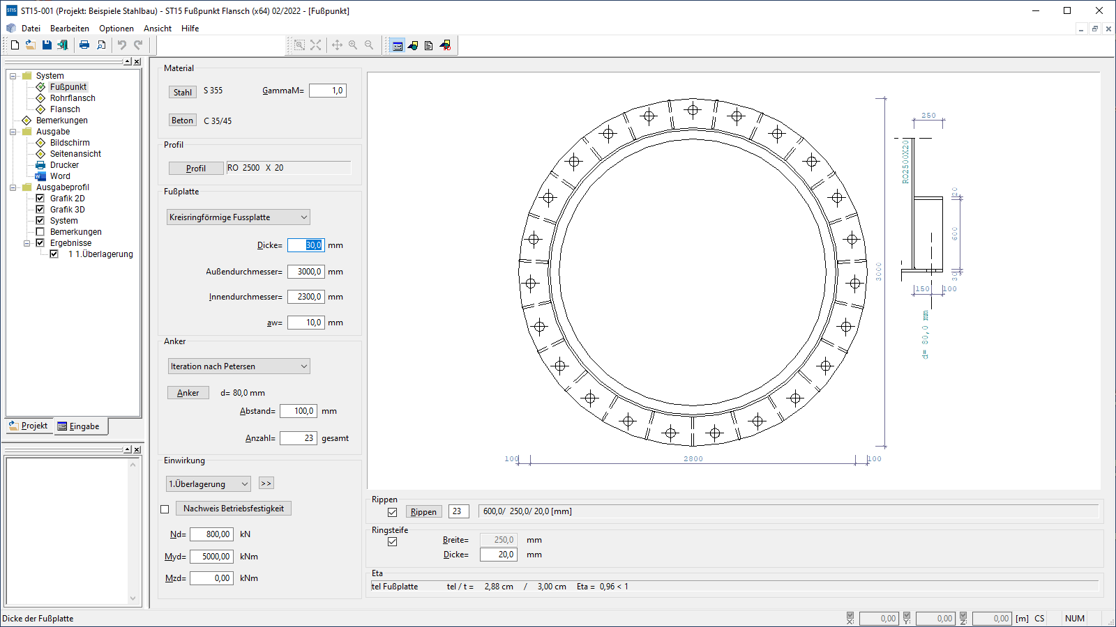The height and width of the screenshot is (627, 1116).
Task: Open the Datei menu
Action: [31, 29]
